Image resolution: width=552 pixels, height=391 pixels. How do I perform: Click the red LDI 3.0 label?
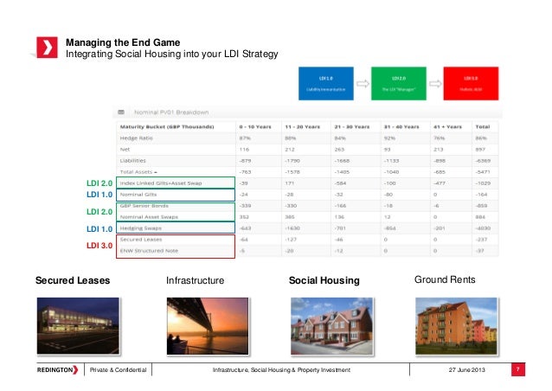coord(99,246)
